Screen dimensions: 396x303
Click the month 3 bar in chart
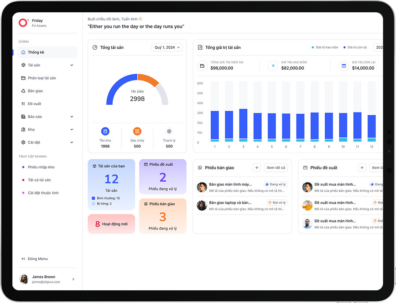click(x=243, y=125)
